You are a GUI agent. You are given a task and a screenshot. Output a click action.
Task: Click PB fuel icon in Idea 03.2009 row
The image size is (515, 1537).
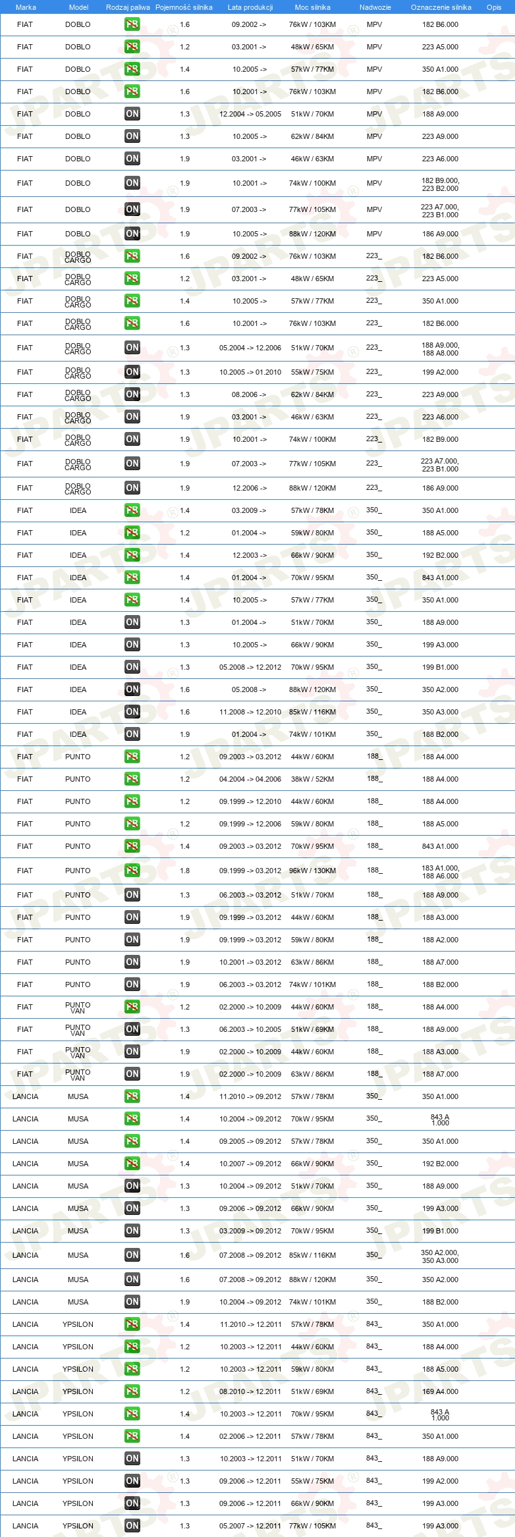coord(132,510)
